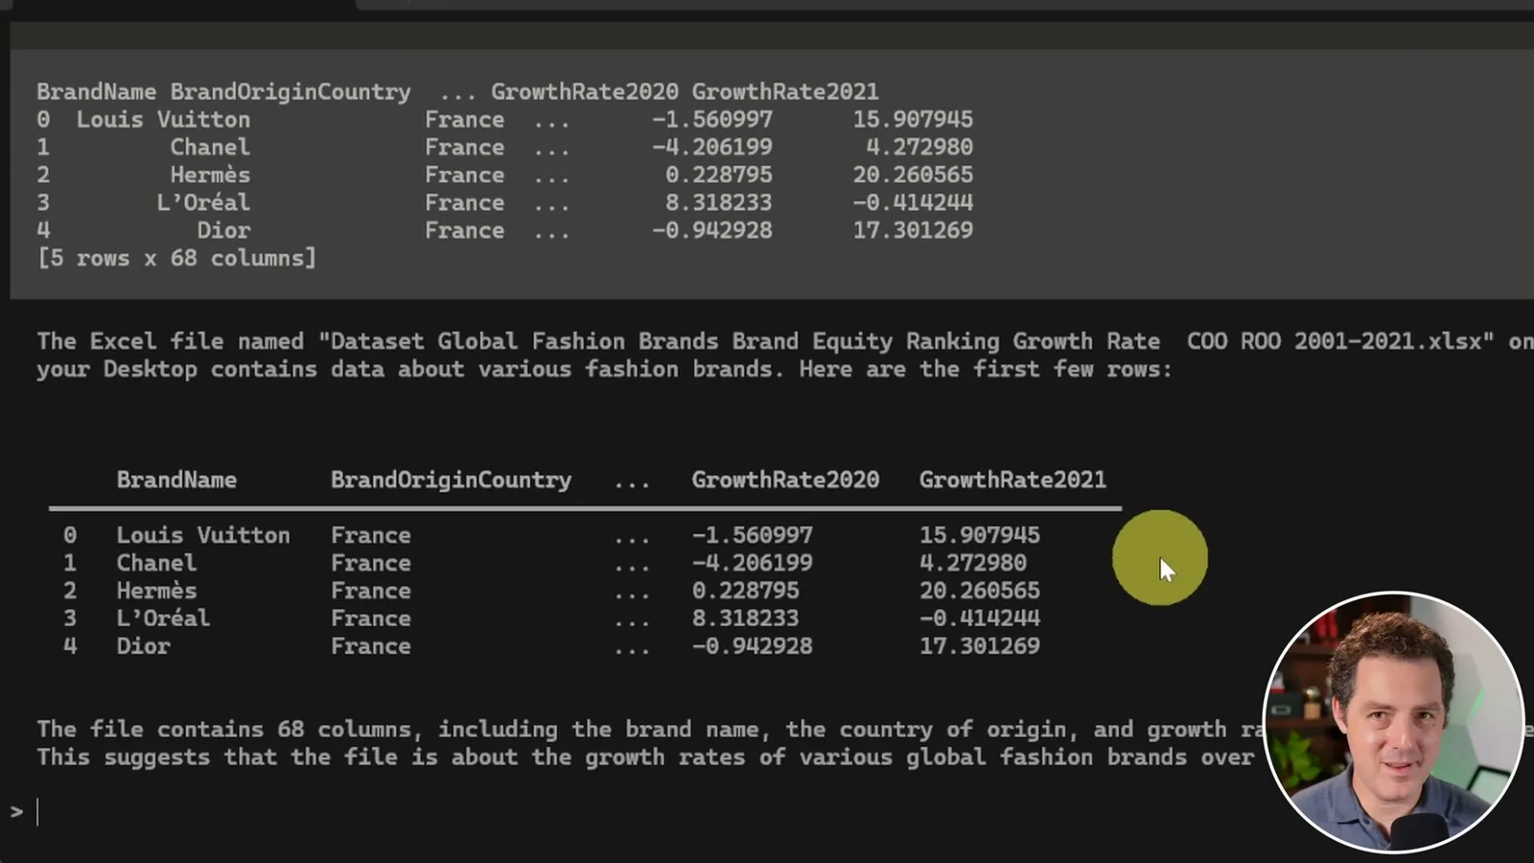Viewport: 1534px width, 863px height.
Task: Click "France" in the formatted table's Dior row
Action: pos(370,646)
